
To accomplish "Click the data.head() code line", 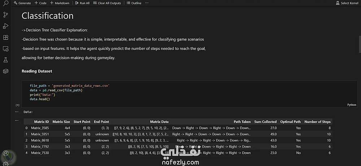I will 40,99.
